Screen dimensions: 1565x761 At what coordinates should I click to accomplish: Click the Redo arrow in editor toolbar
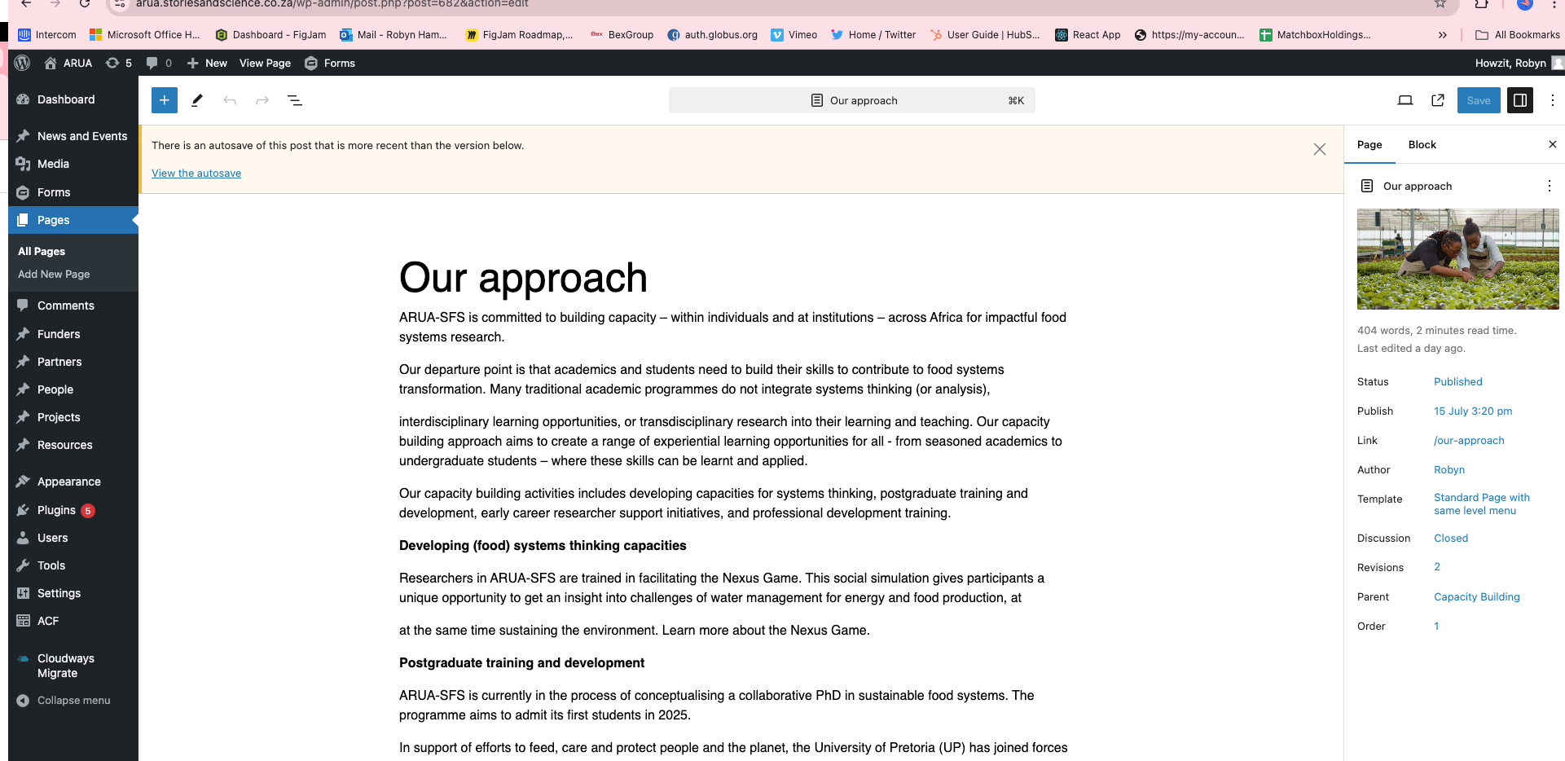tap(262, 100)
